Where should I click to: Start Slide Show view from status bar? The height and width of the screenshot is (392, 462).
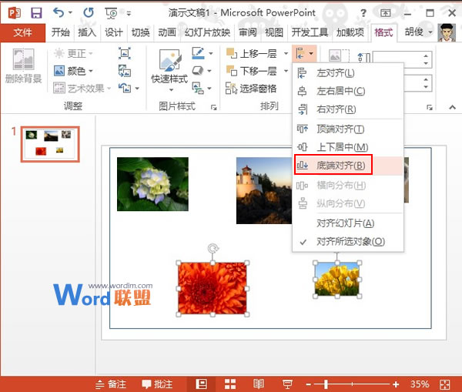click(287, 384)
